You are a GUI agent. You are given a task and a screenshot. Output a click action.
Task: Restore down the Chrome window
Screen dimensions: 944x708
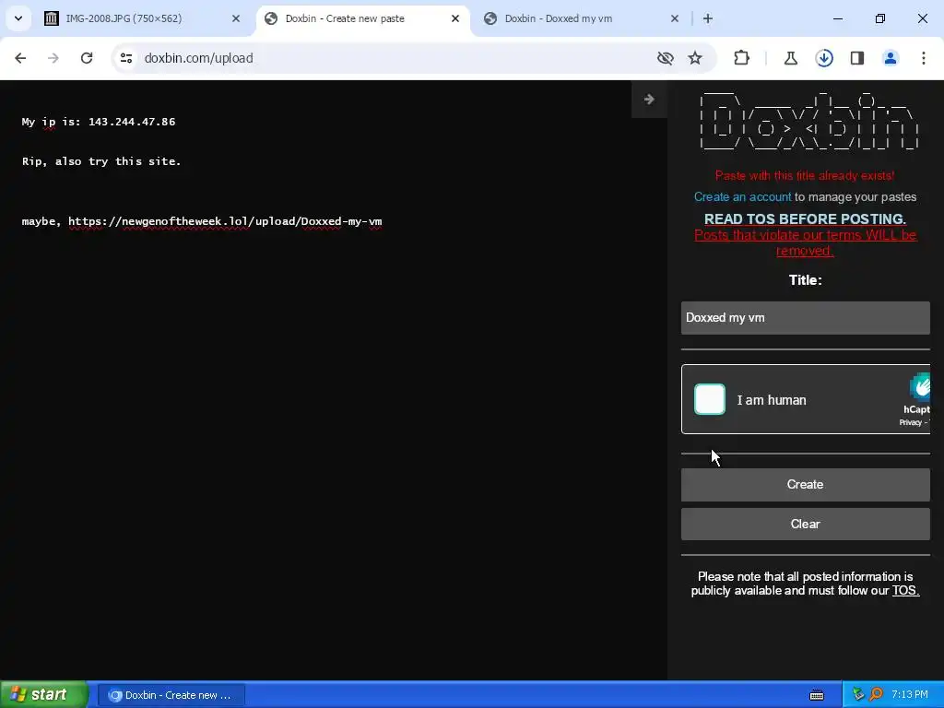(880, 18)
